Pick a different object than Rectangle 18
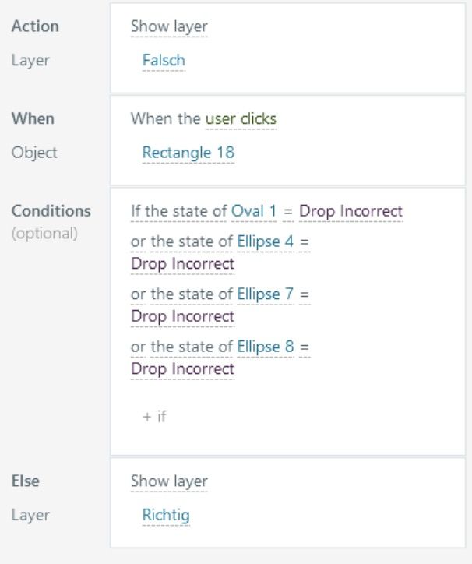Screen dimensions: 472x564 tap(188, 153)
